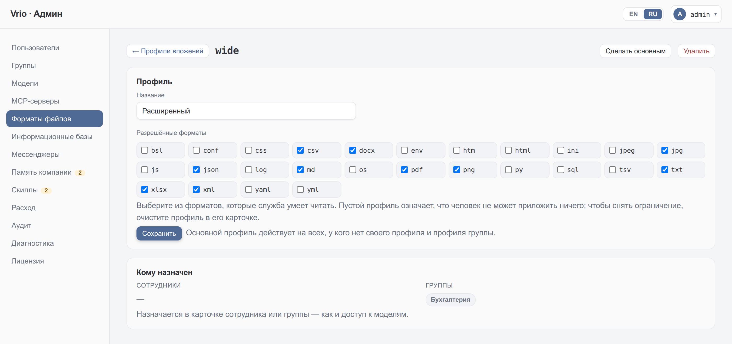Click the Удалить button
This screenshot has height=344, width=732.
point(696,51)
